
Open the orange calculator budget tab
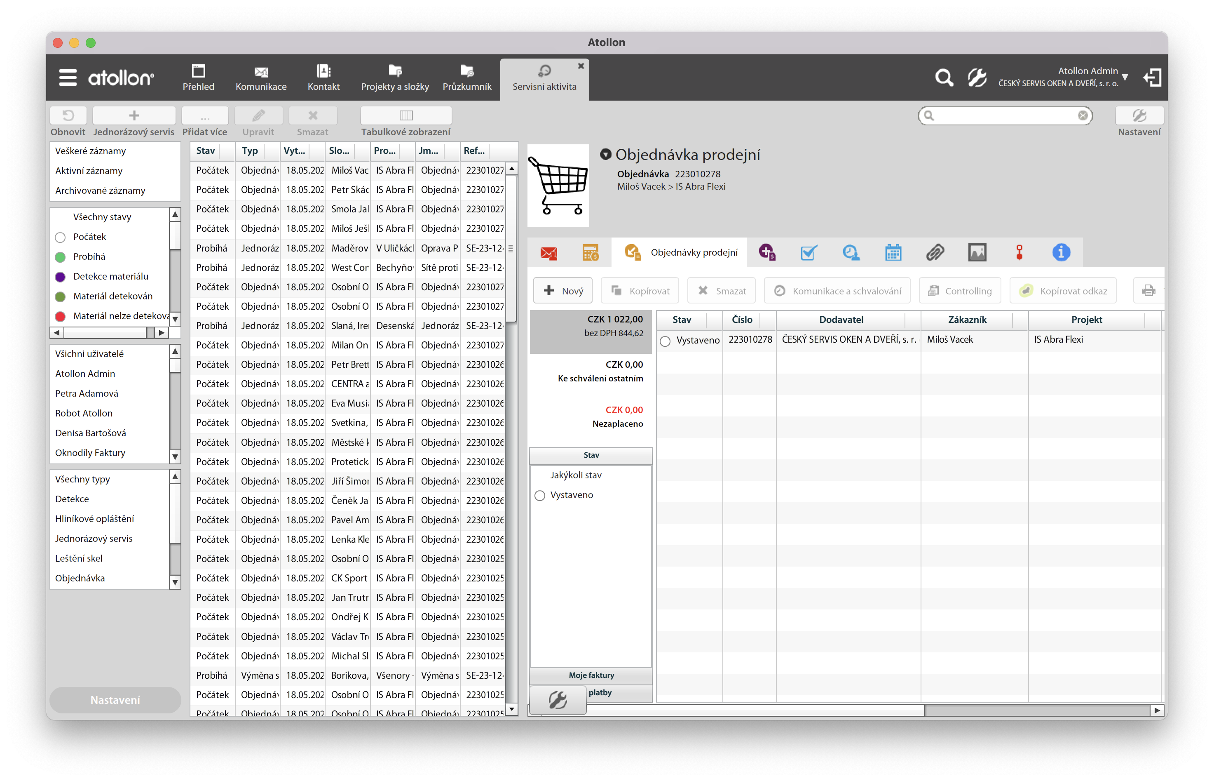590,252
